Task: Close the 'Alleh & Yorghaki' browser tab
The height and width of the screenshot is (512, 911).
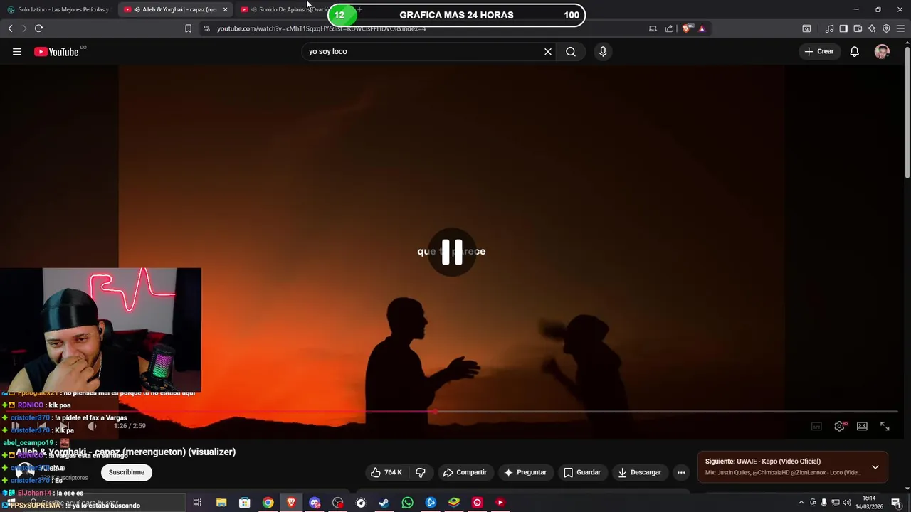Action: (x=225, y=9)
